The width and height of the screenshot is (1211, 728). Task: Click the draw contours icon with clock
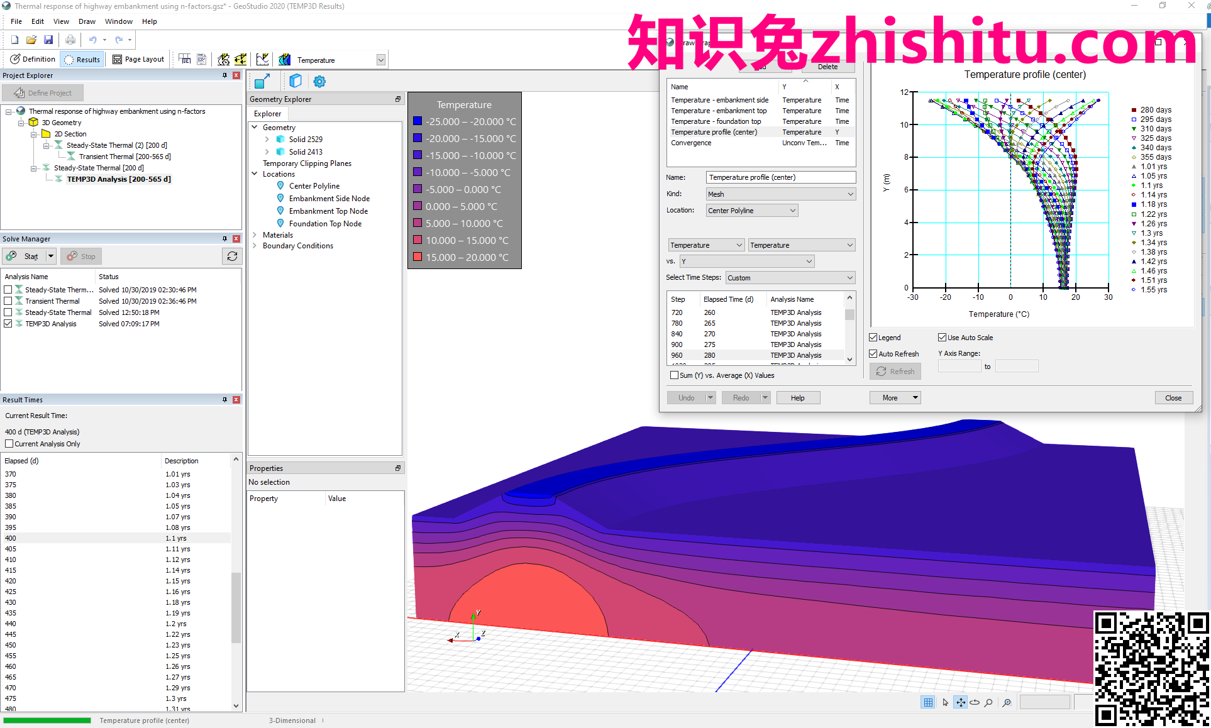(x=223, y=59)
